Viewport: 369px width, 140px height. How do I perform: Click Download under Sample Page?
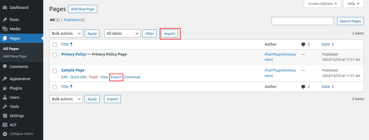click(132, 77)
